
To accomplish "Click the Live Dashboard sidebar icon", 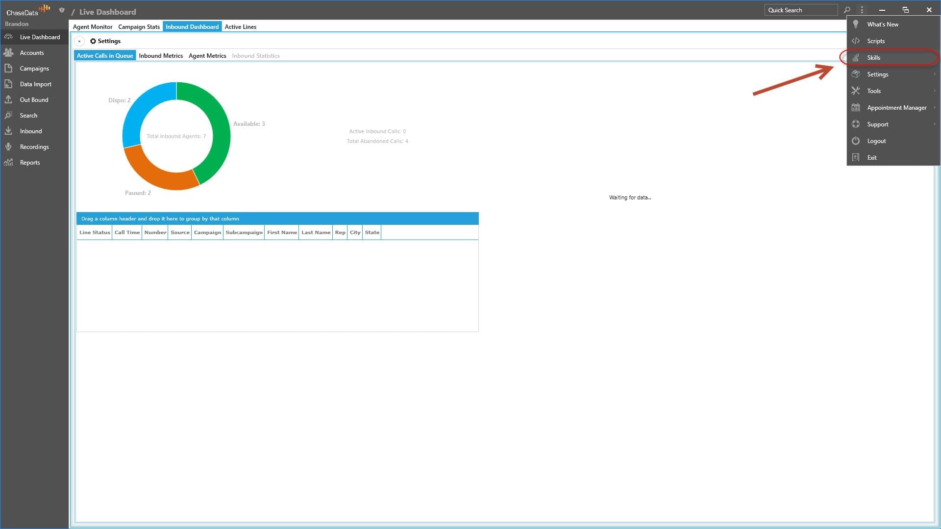I will click(x=8, y=37).
